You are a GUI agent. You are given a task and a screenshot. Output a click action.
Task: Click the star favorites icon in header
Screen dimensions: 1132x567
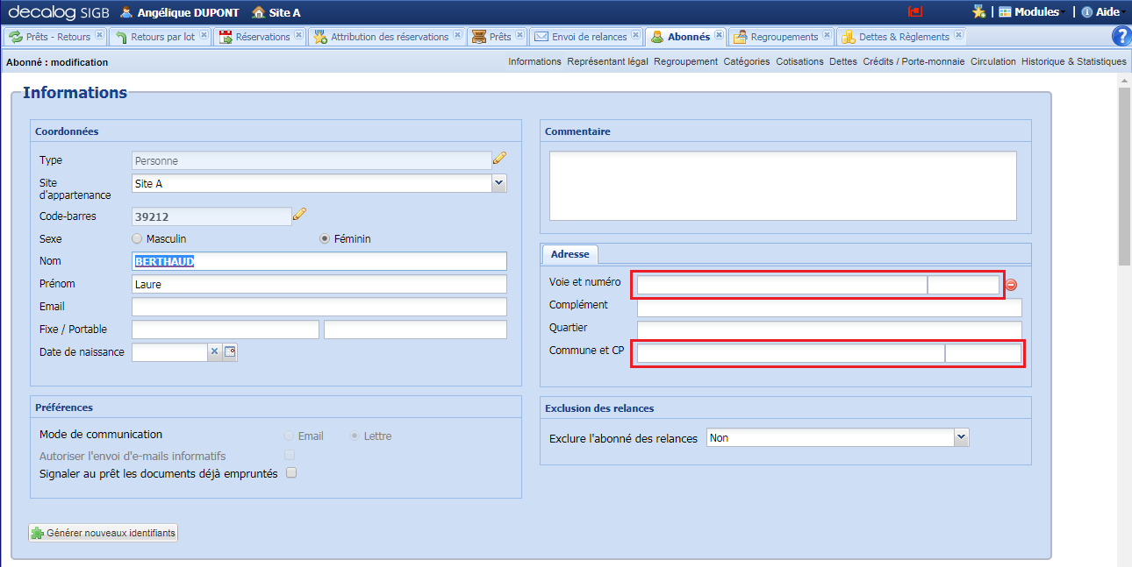tap(978, 12)
